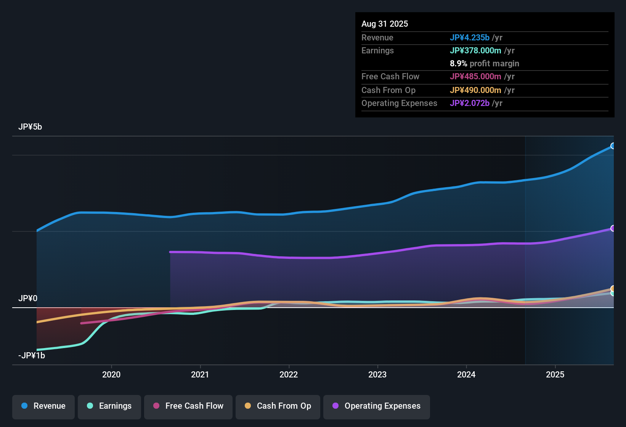The height and width of the screenshot is (427, 626).
Task: Click the Operating Expenses legend color dot
Action: 335,406
